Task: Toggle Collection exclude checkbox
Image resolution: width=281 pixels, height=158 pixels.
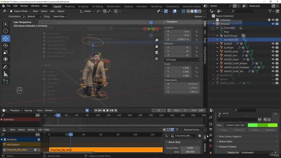Action: pos(269,20)
